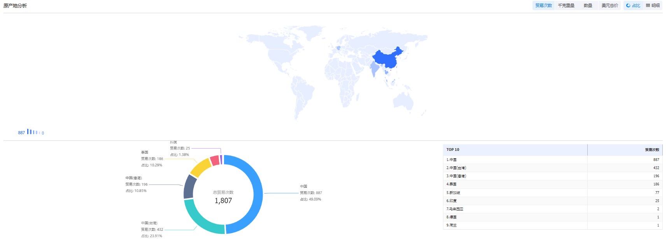Show the 占比 donut chart view
The width and height of the screenshot is (669, 242).
tap(633, 5)
